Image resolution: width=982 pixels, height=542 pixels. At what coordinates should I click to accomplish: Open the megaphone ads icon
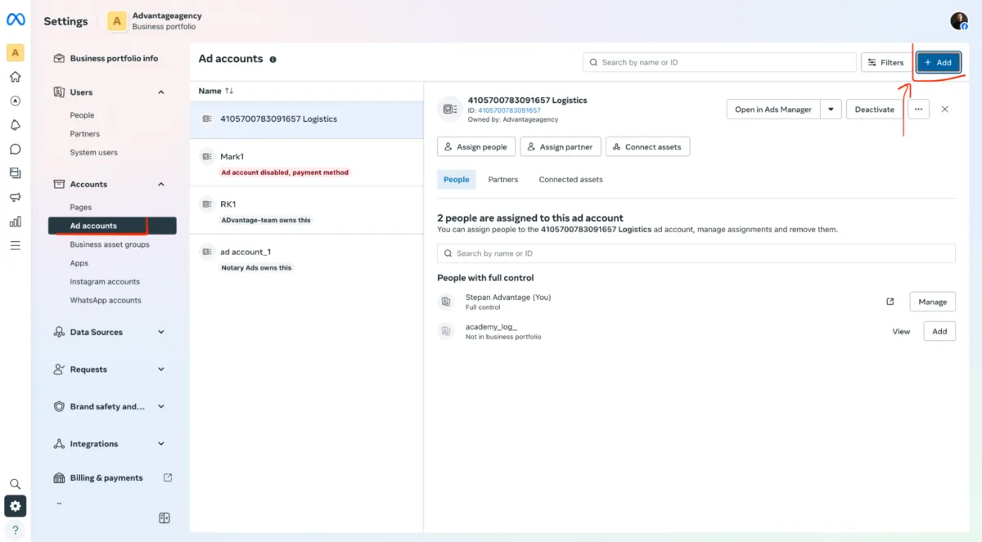[x=15, y=197]
